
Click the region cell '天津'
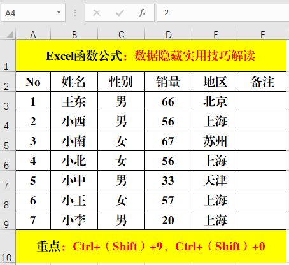215,180
